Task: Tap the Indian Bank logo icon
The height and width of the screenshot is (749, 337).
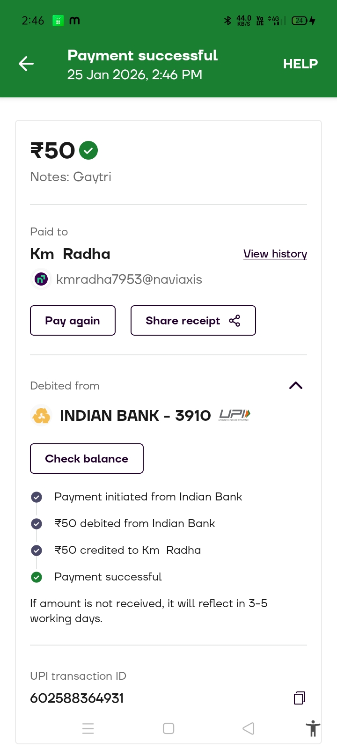Action: [x=41, y=416]
